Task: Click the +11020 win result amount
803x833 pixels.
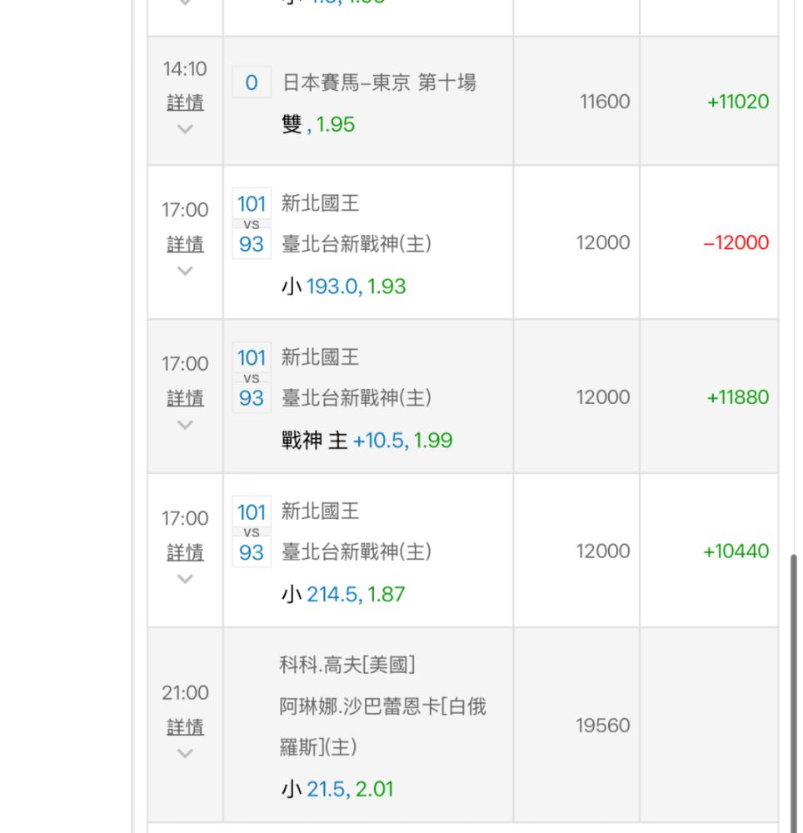Action: pos(738,102)
